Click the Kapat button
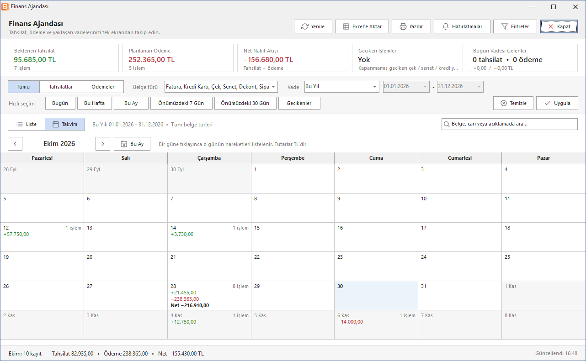 [x=559, y=26]
